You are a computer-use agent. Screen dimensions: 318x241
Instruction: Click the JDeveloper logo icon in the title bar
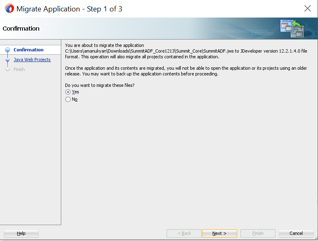[9, 9]
